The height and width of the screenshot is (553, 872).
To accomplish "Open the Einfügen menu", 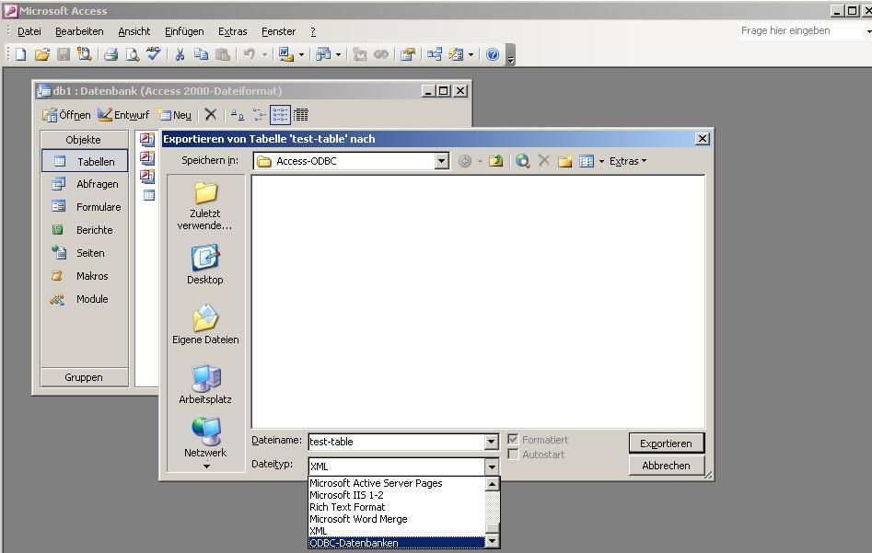I will coord(184,31).
